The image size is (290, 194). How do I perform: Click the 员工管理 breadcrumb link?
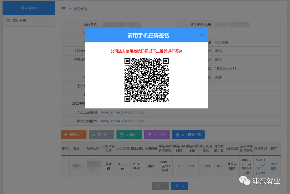80,9
